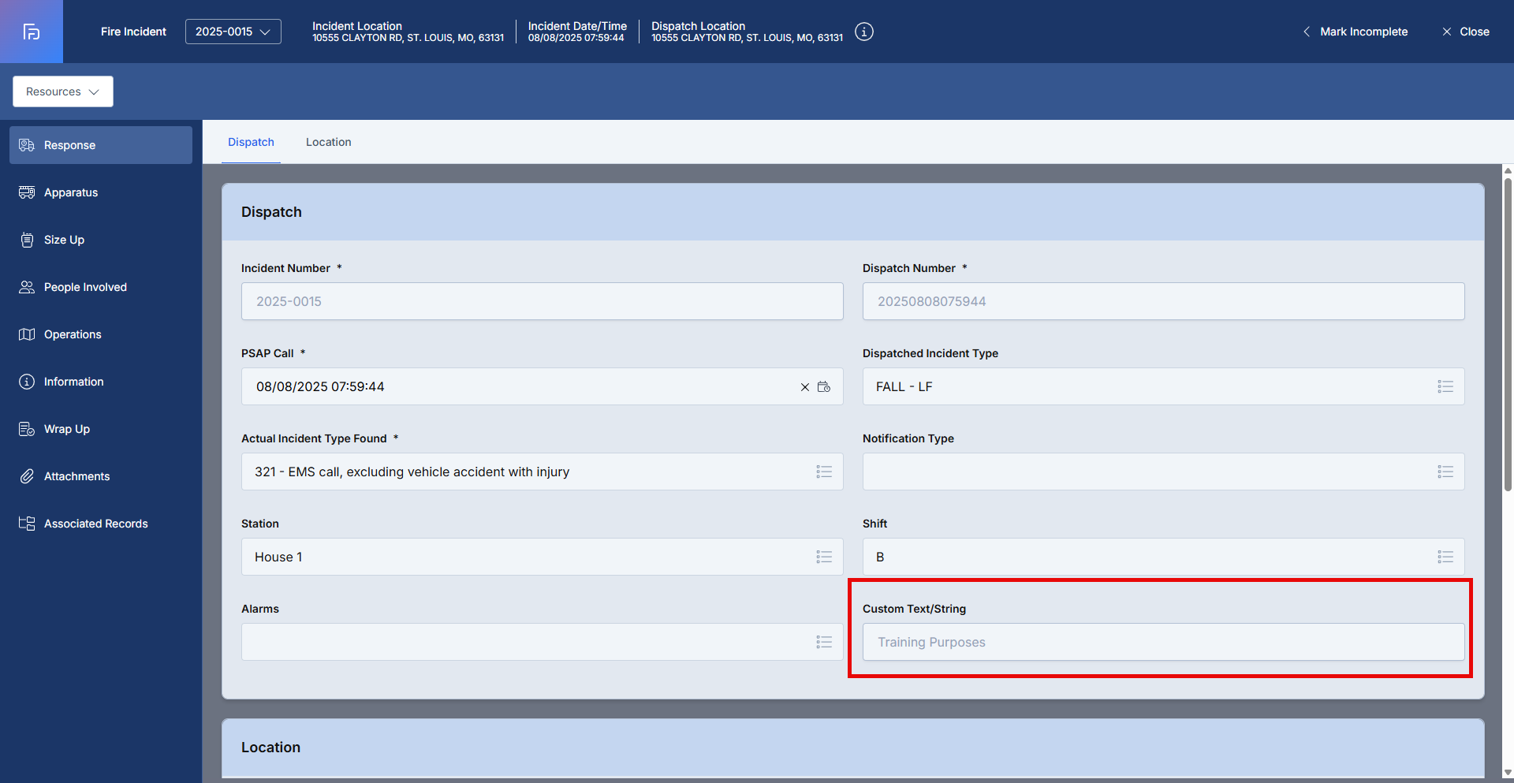Click the Close X icon

coord(1447,32)
